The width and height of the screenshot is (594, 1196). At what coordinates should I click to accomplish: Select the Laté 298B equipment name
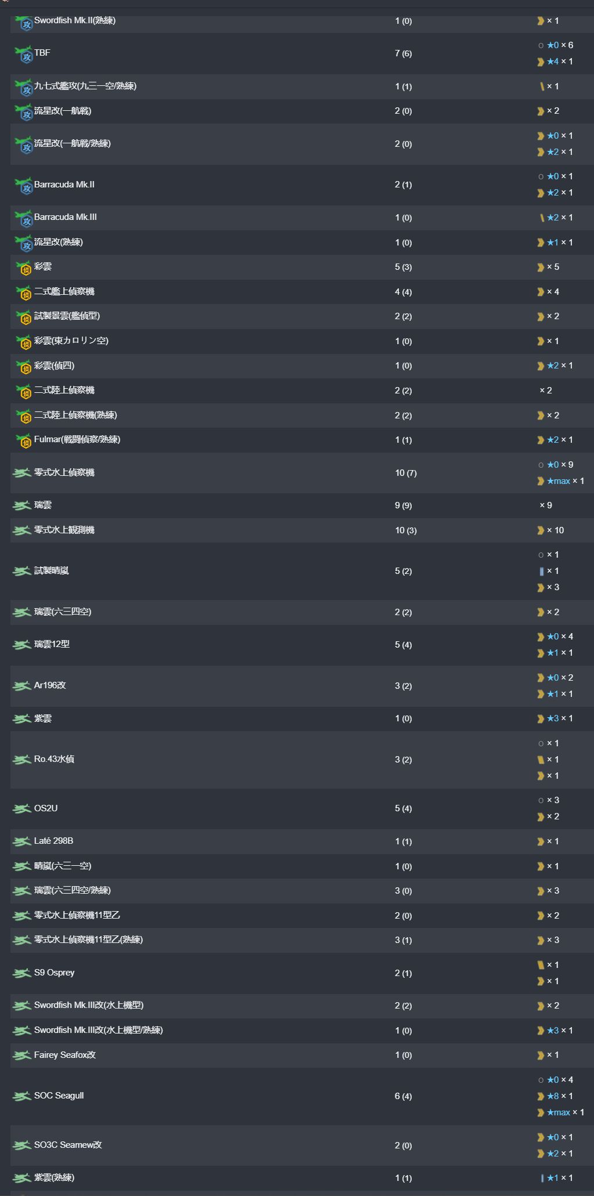coord(53,841)
